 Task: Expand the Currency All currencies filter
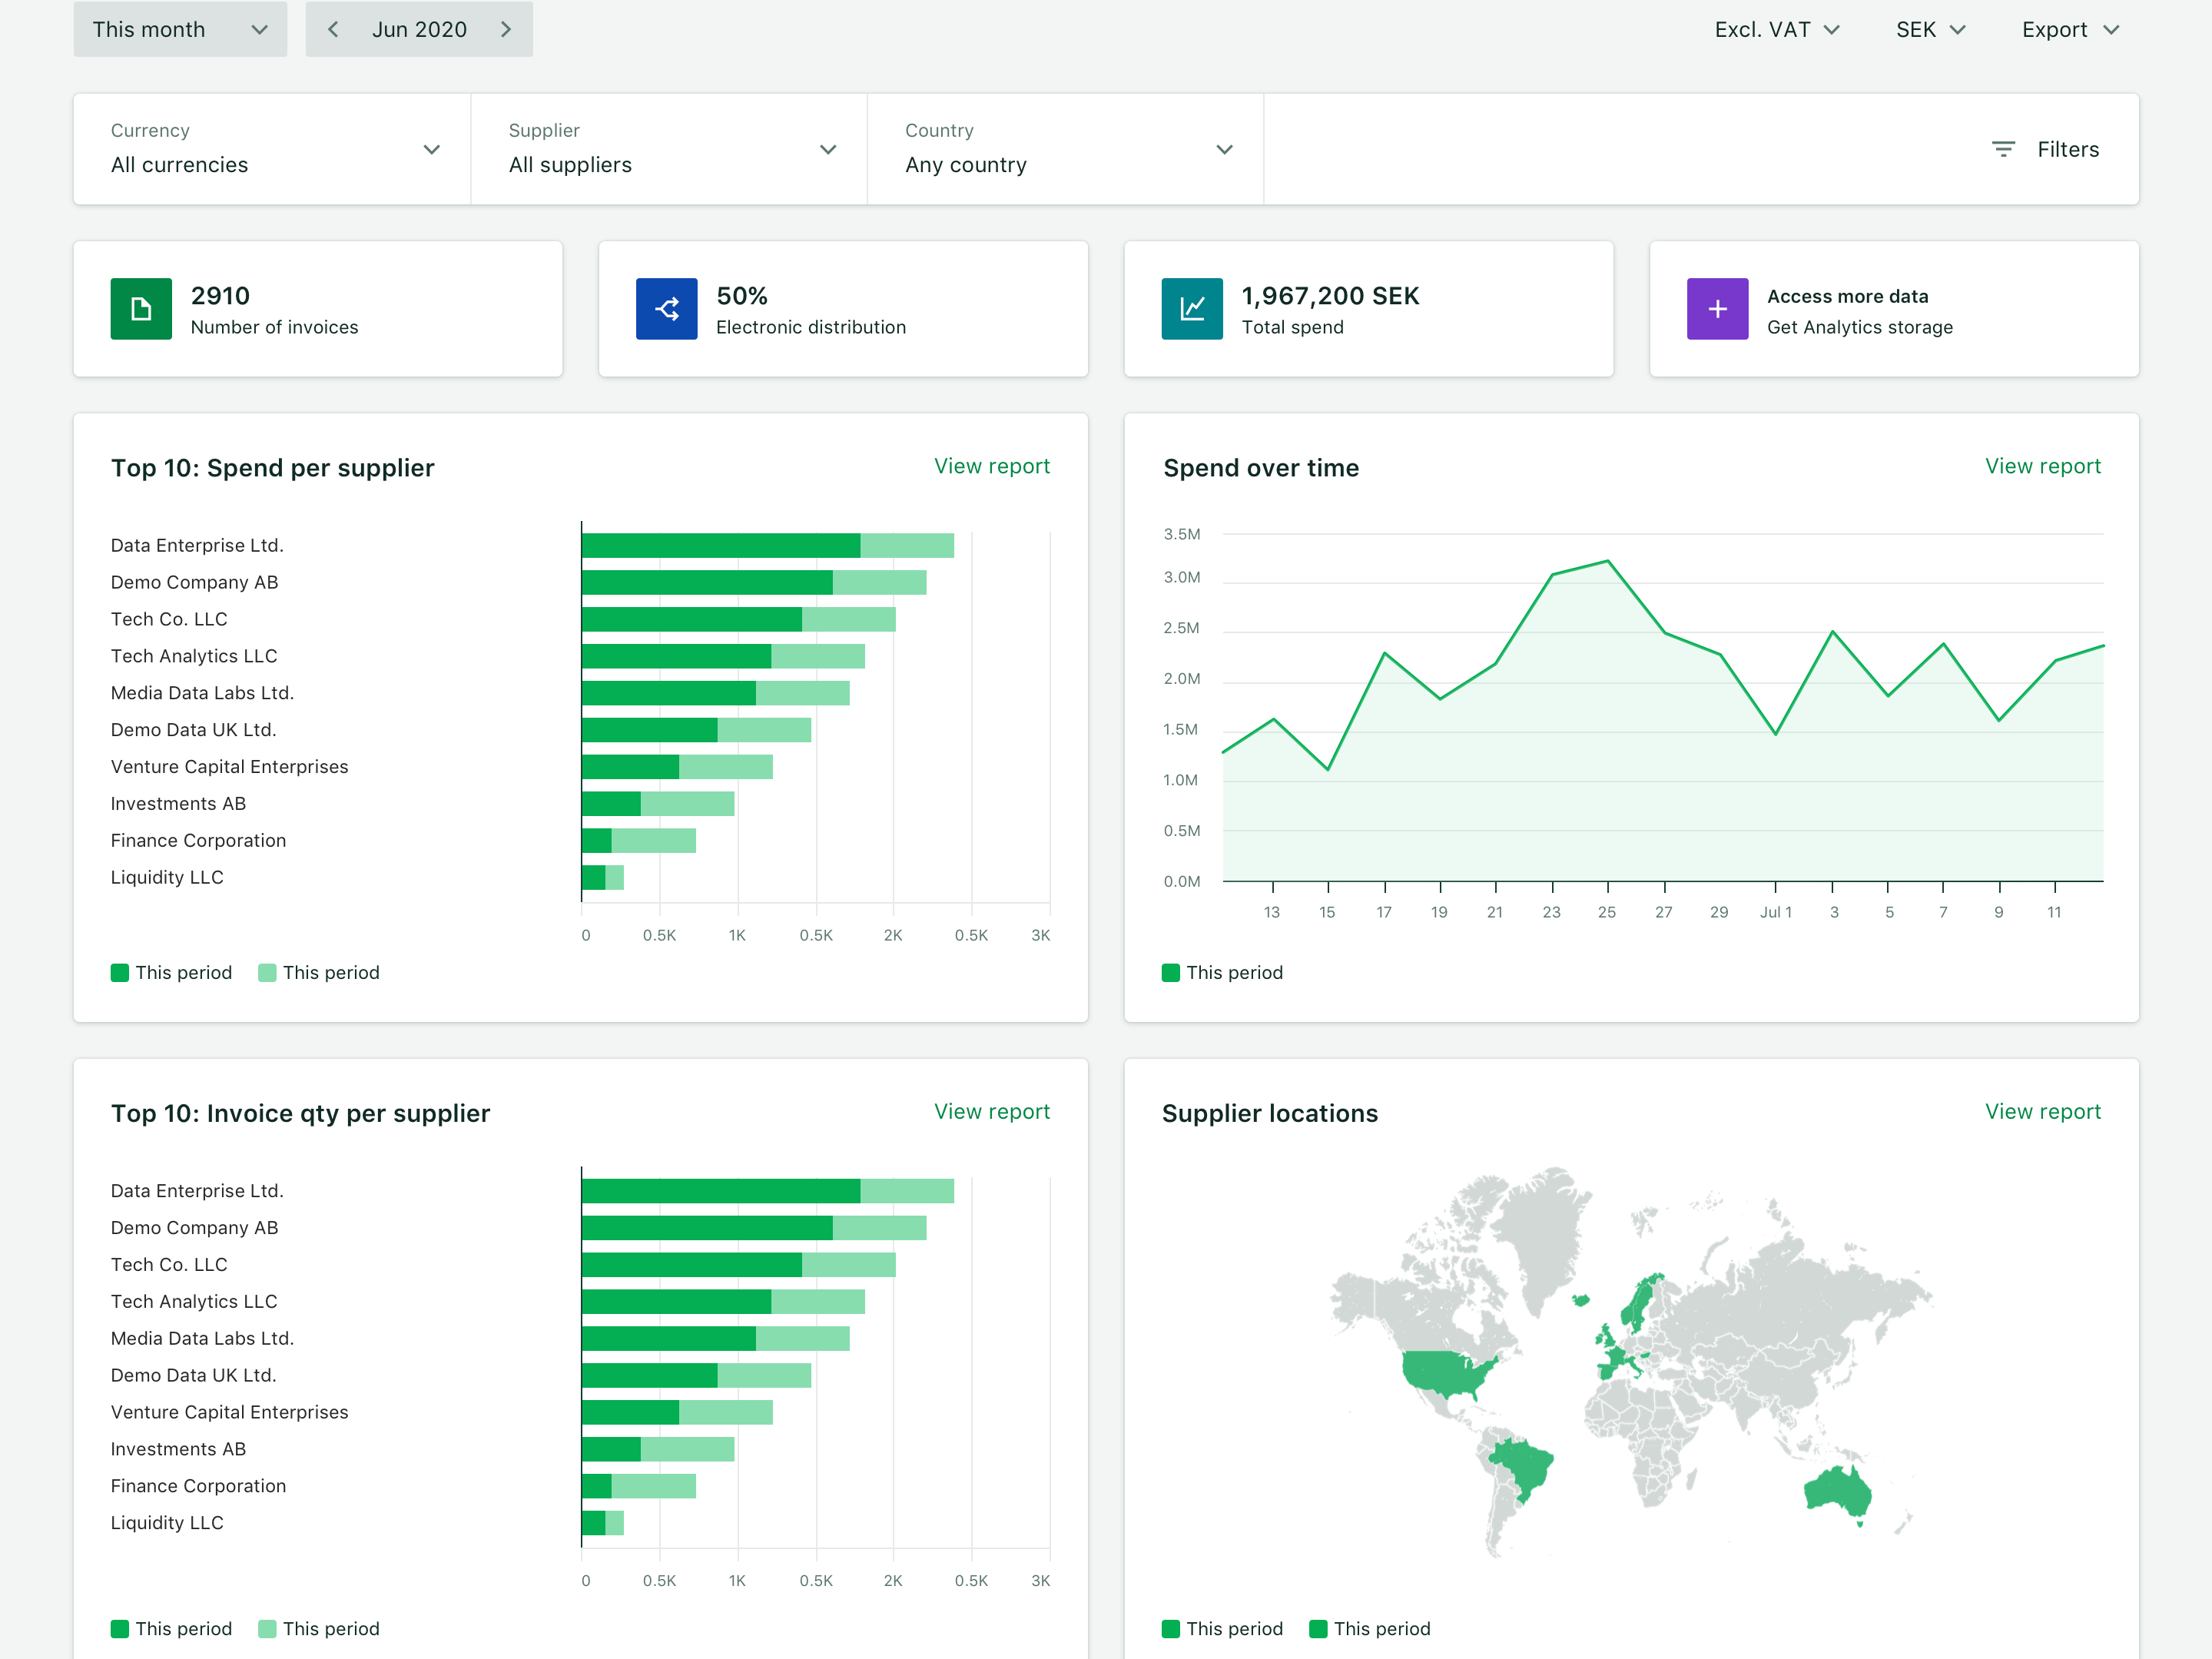pos(272,149)
